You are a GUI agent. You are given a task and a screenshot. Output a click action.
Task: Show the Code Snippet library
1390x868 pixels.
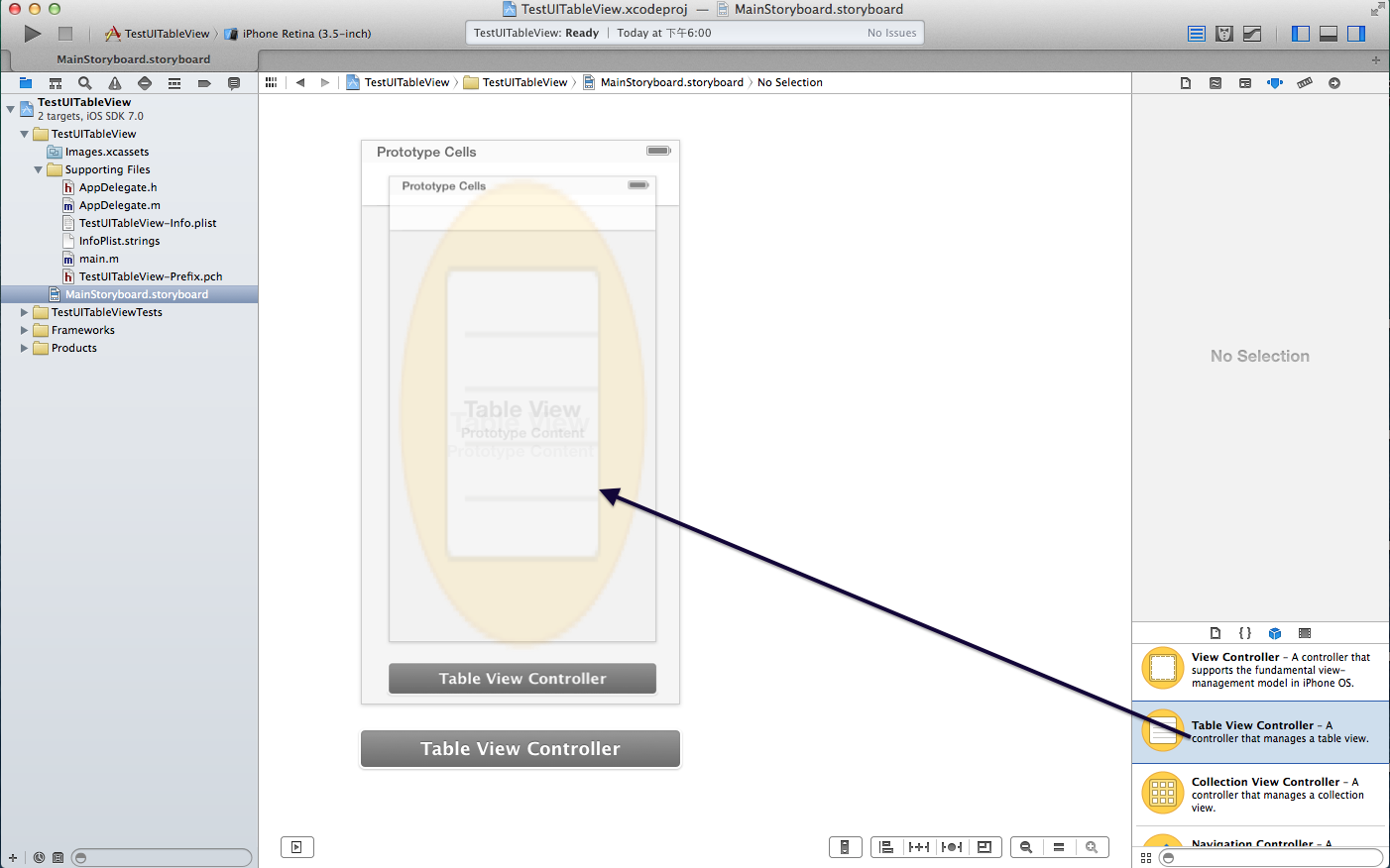[1245, 633]
